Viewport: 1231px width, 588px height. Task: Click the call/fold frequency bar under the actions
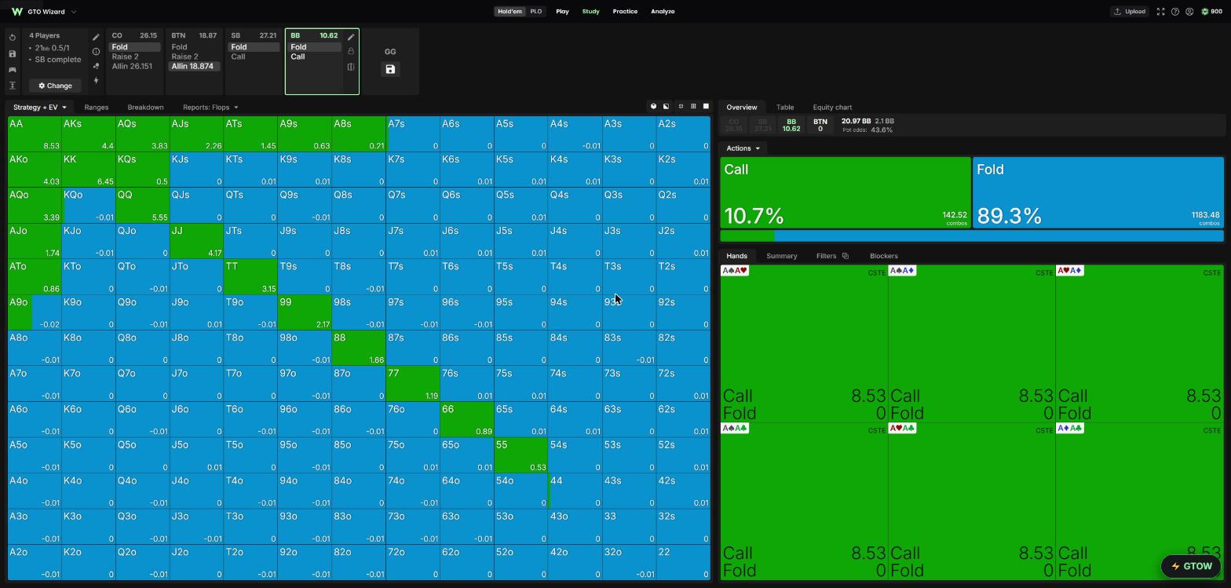972,236
